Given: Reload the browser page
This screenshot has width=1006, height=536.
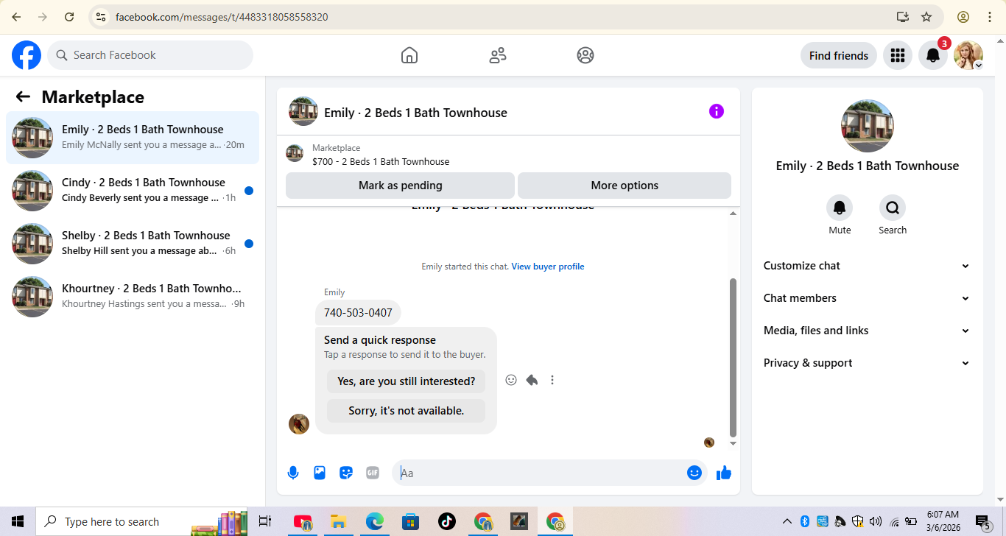Looking at the screenshot, I should coord(69,17).
